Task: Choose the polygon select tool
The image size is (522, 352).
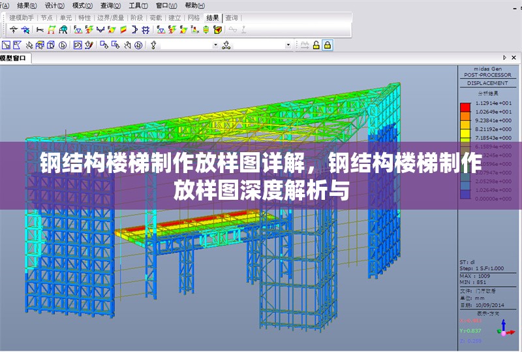Action: (17, 45)
